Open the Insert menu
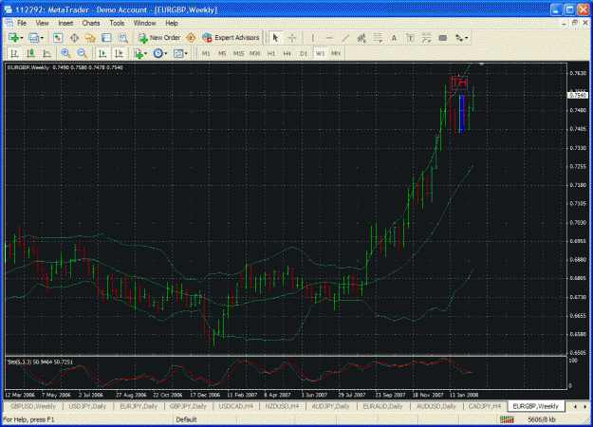This screenshot has width=593, height=427. (x=65, y=23)
